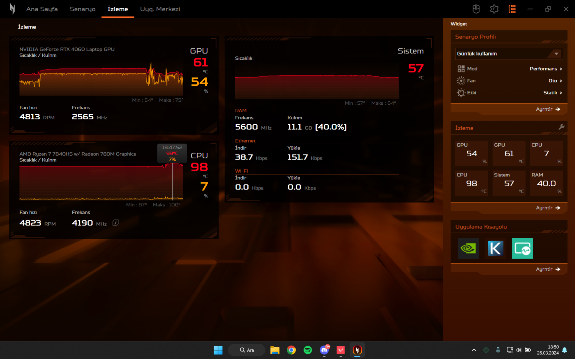
Task: Click the Etki lighting icon
Action: 461,93
